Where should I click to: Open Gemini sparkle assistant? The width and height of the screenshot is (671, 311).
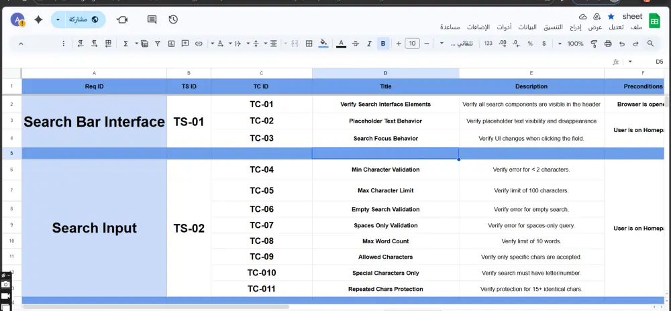38,19
